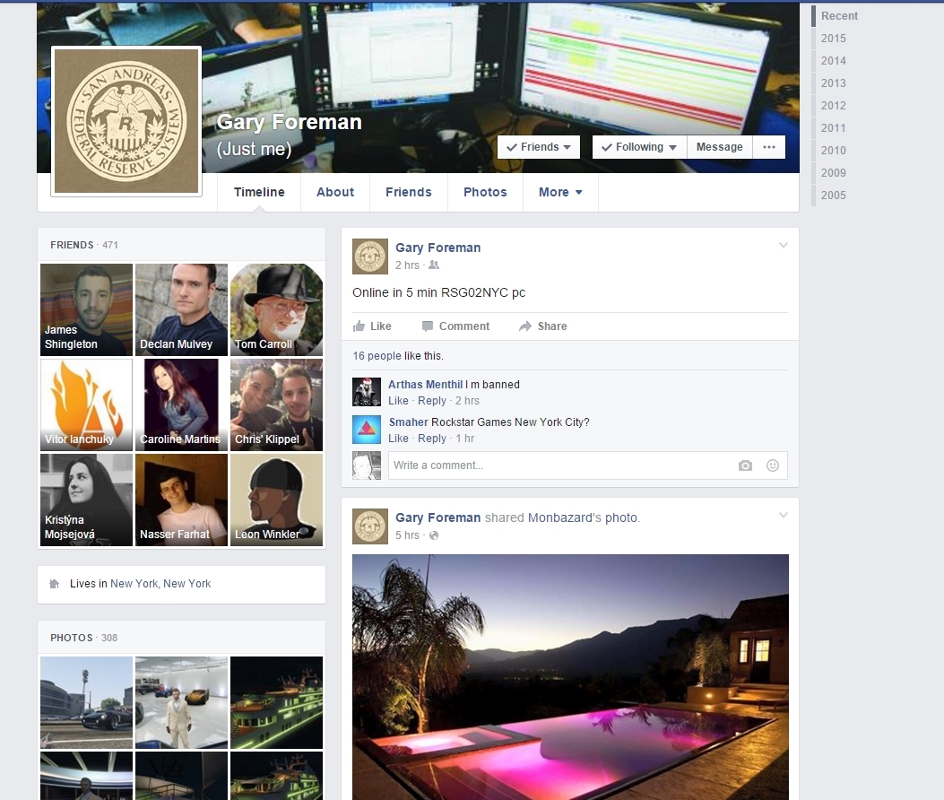Image resolution: width=944 pixels, height=800 pixels.
Task: Open James Shingleton's friend thumbnail
Action: pos(86,309)
